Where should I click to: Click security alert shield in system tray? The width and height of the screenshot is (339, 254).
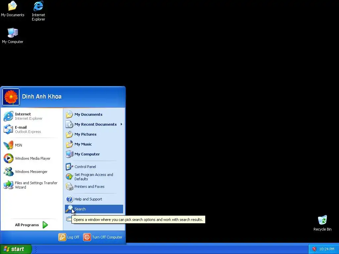tap(314, 249)
